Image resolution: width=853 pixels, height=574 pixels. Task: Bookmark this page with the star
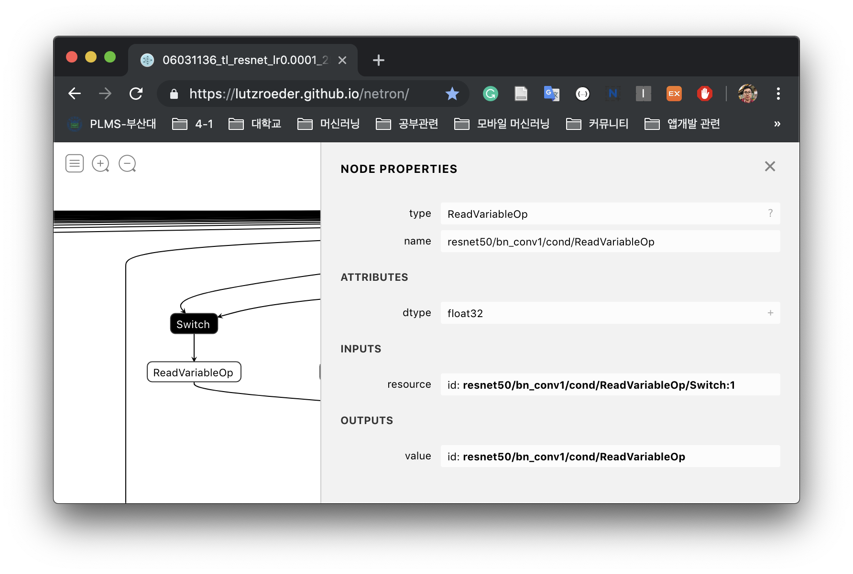[452, 94]
